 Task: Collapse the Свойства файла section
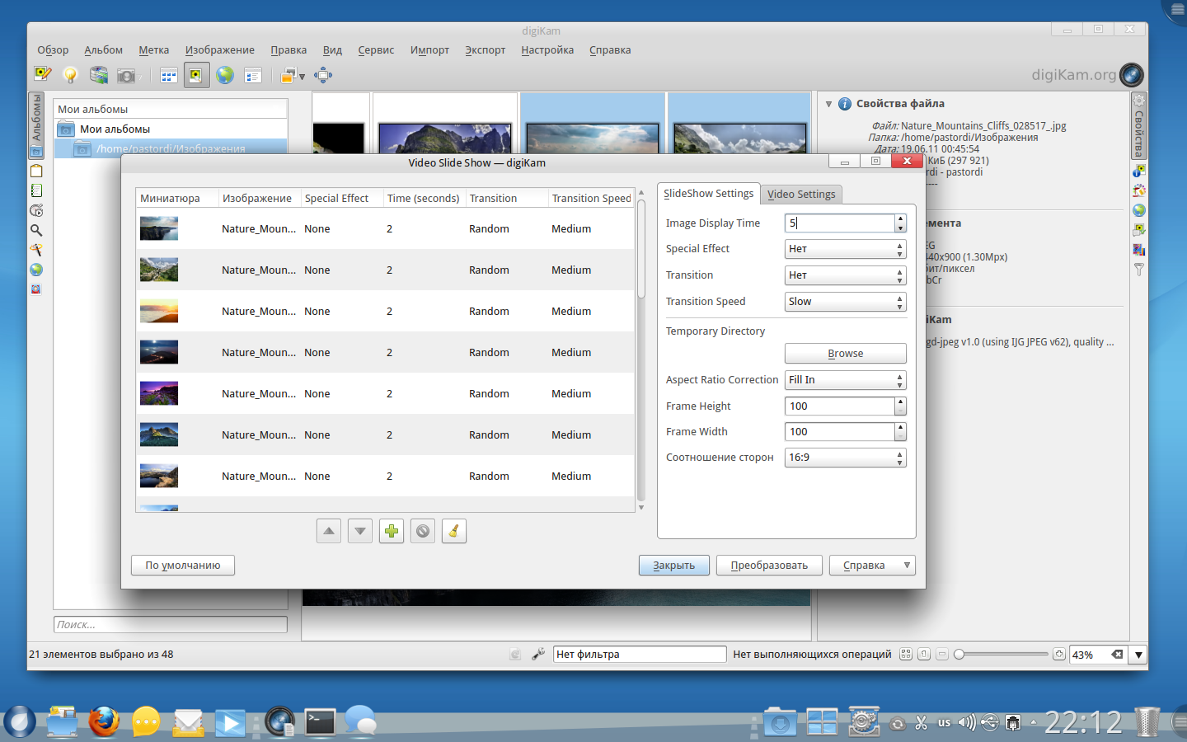828,104
